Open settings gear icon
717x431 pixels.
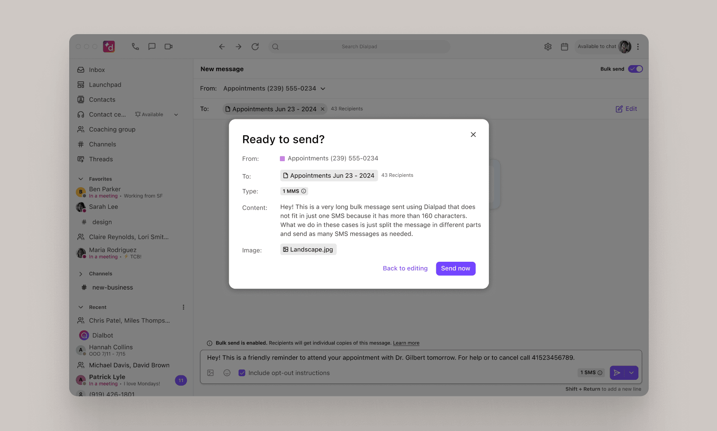click(548, 47)
